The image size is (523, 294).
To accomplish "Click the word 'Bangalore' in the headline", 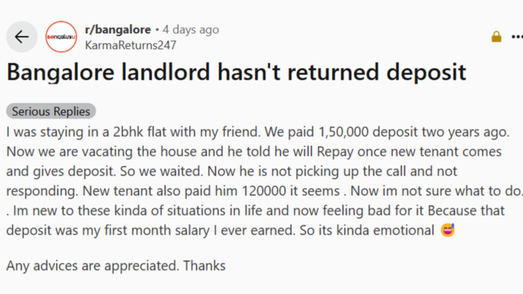I will [61, 72].
